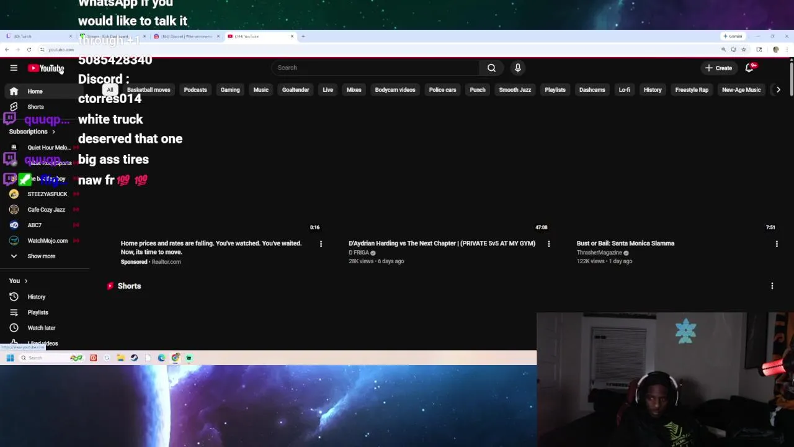Switch to the Twitch browser tab
794x447 pixels.
click(x=37, y=36)
